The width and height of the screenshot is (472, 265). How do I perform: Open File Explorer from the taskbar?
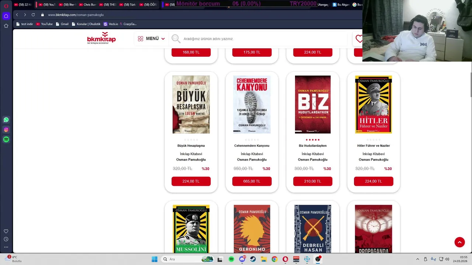click(x=264, y=259)
